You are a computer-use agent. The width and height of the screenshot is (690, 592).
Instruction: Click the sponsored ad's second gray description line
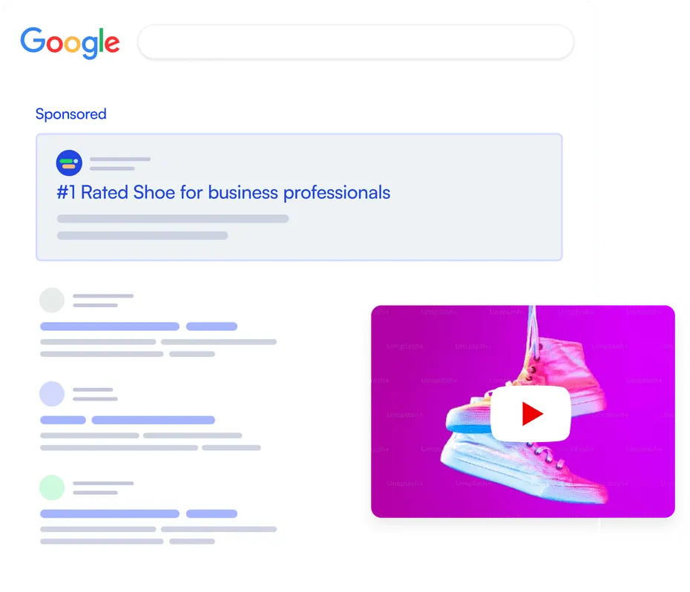coord(142,235)
